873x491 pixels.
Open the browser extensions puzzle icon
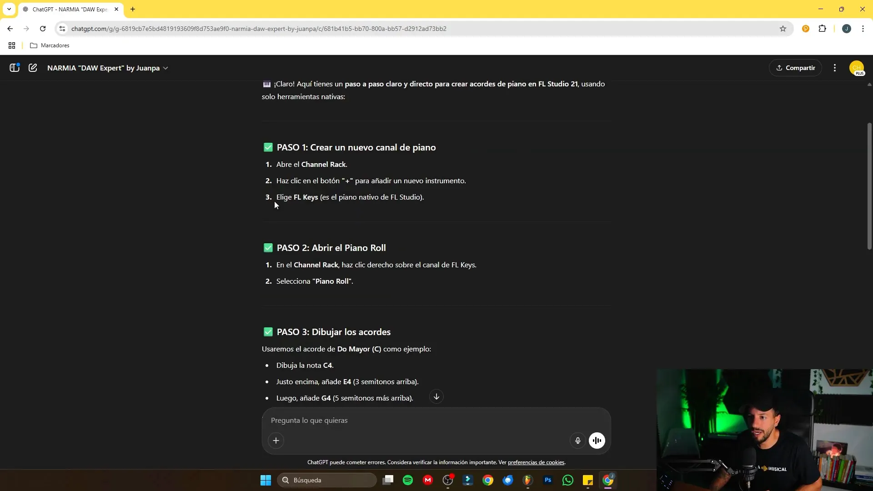tap(822, 29)
